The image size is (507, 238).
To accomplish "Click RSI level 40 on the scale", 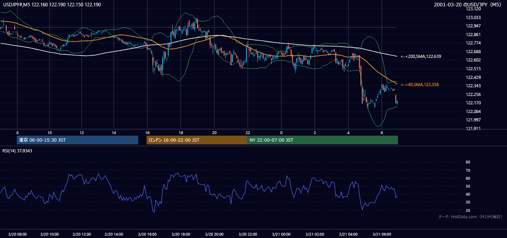I will pyautogui.click(x=468, y=194).
